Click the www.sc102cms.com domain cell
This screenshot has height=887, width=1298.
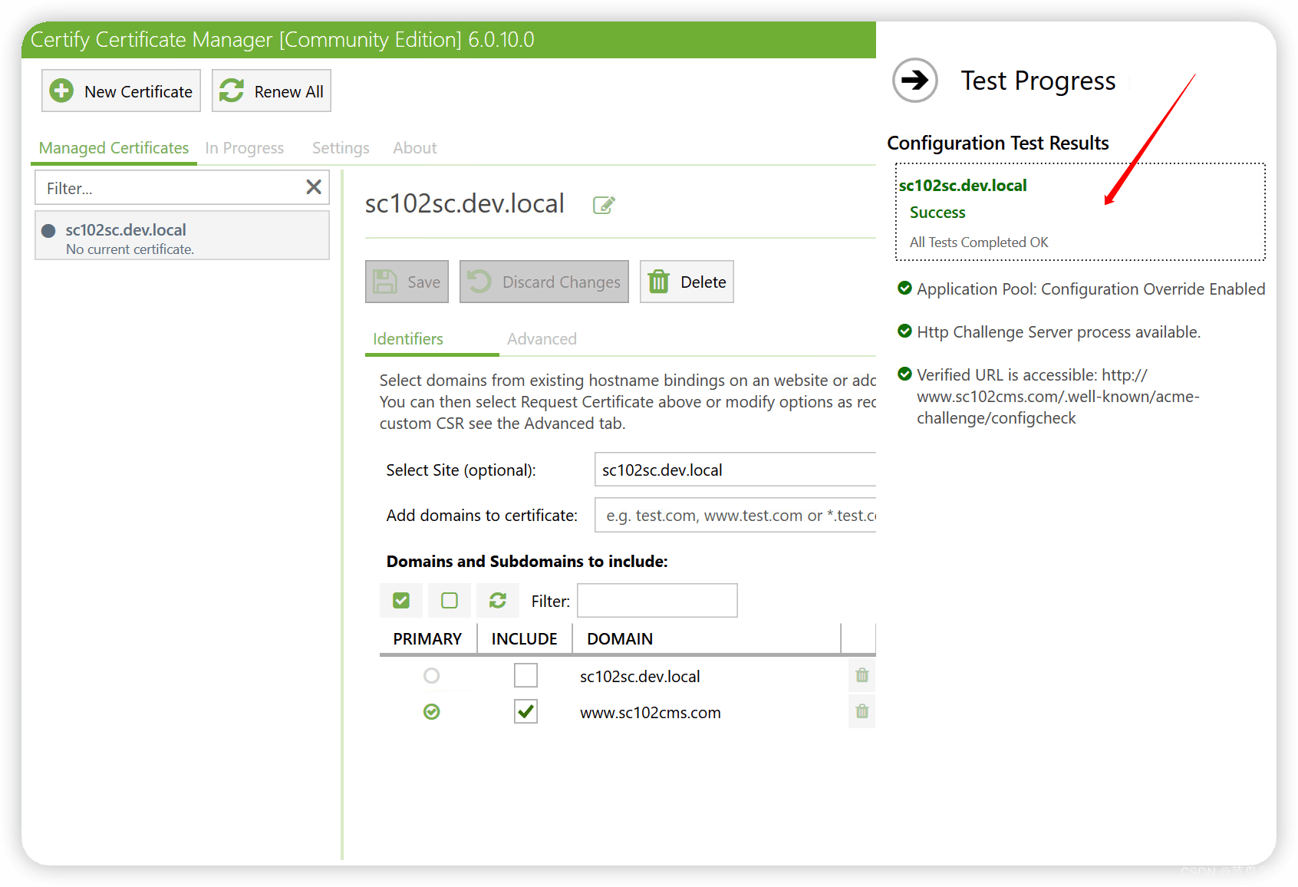pos(651,713)
